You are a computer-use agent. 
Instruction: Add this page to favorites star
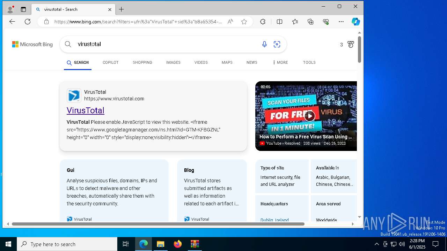pos(244,22)
